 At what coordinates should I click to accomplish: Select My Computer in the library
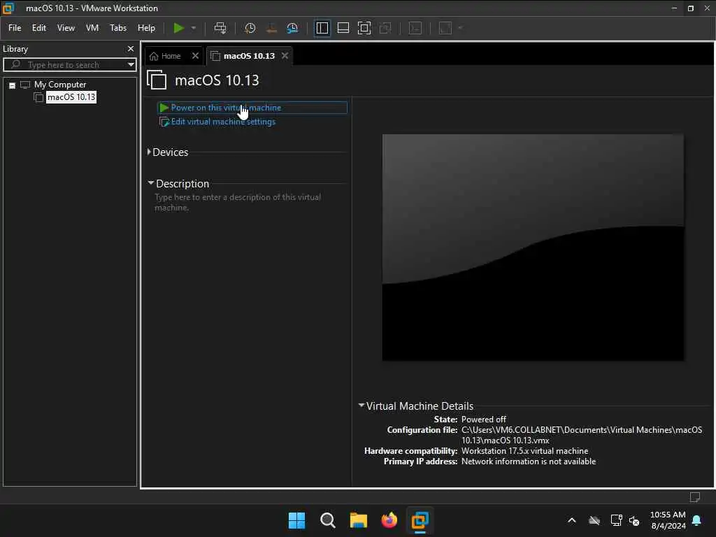click(x=60, y=85)
